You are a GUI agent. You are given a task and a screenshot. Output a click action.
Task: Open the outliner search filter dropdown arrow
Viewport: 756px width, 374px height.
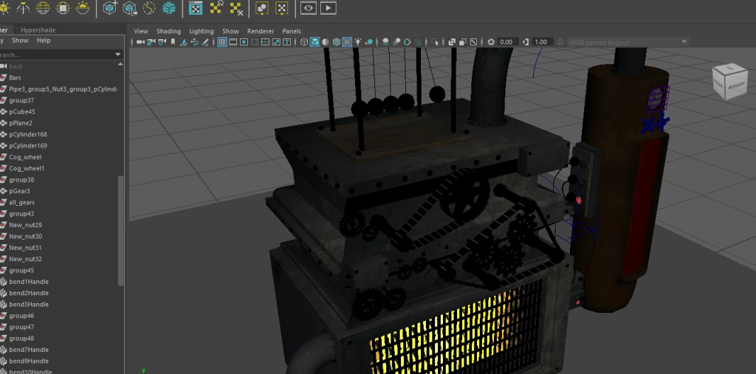[x=118, y=55]
